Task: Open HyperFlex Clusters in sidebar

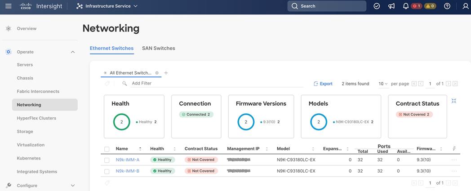Action: point(36,118)
